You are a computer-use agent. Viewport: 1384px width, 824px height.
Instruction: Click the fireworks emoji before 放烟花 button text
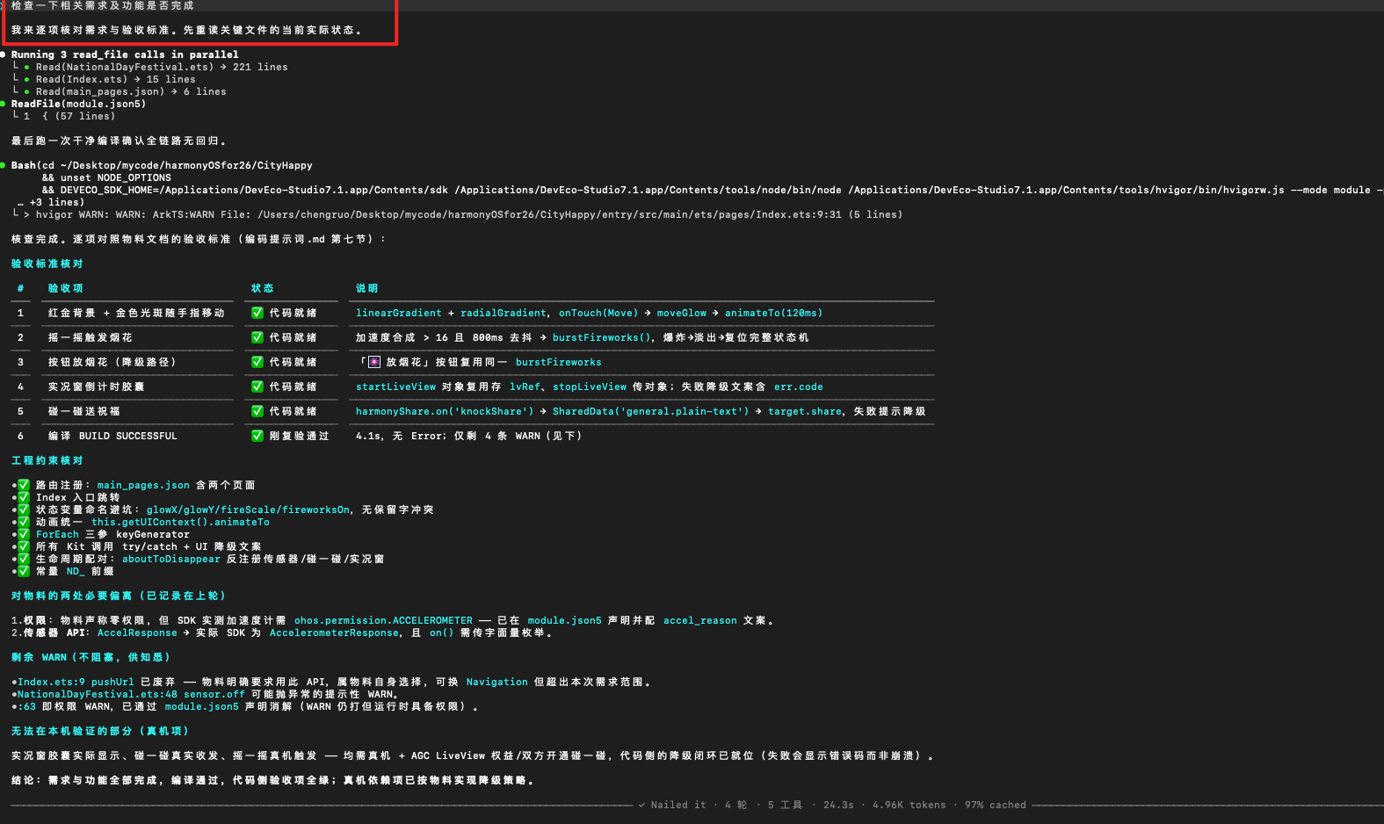click(374, 362)
